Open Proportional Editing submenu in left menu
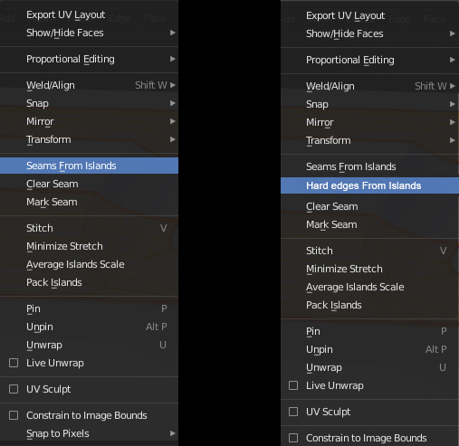The width and height of the screenshot is (459, 446). click(x=89, y=59)
